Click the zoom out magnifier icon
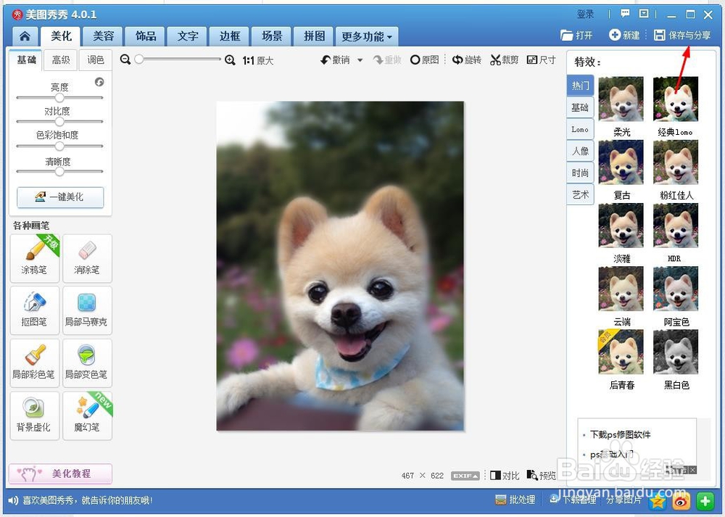The height and width of the screenshot is (517, 725). coord(125,59)
